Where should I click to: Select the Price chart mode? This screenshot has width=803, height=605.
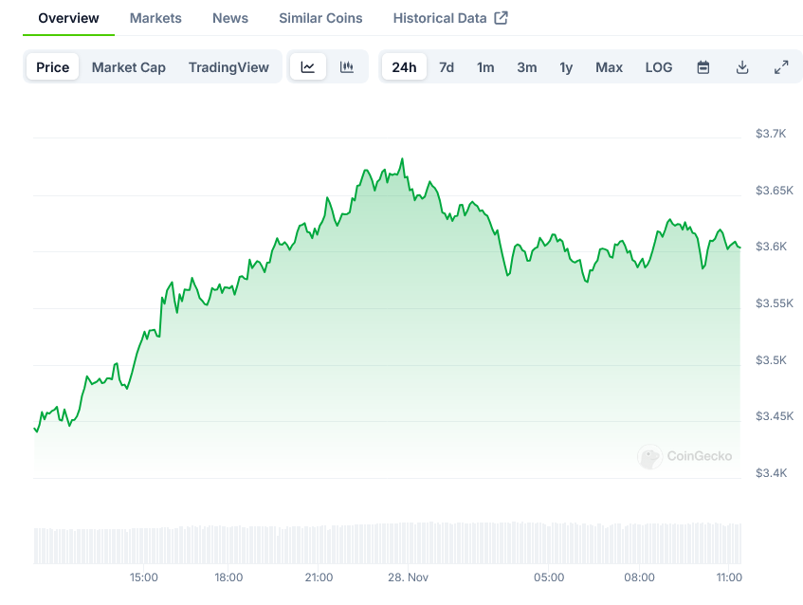53,67
